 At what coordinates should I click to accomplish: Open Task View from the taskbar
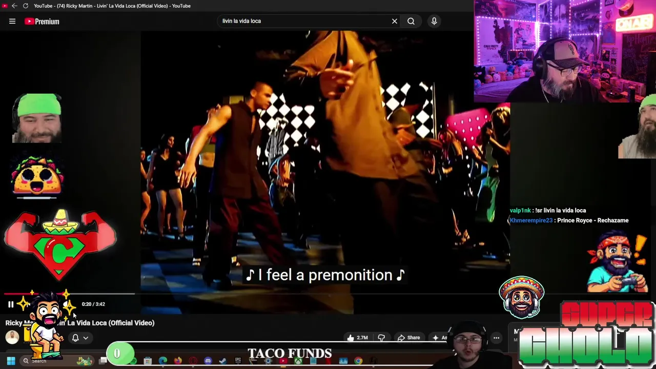pos(103,361)
